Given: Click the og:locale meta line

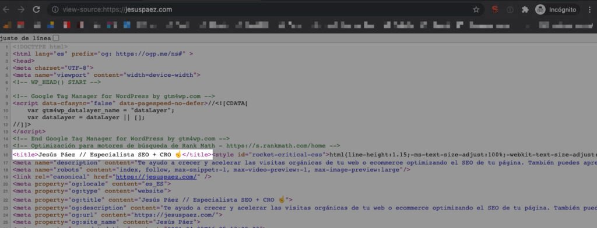Looking at the screenshot, I should [x=92, y=184].
